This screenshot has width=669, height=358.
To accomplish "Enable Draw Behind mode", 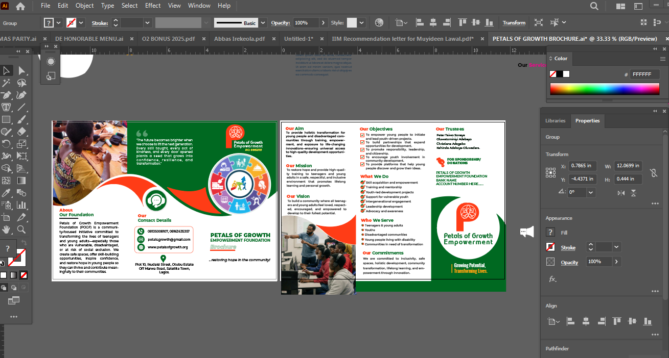I will pos(13,288).
